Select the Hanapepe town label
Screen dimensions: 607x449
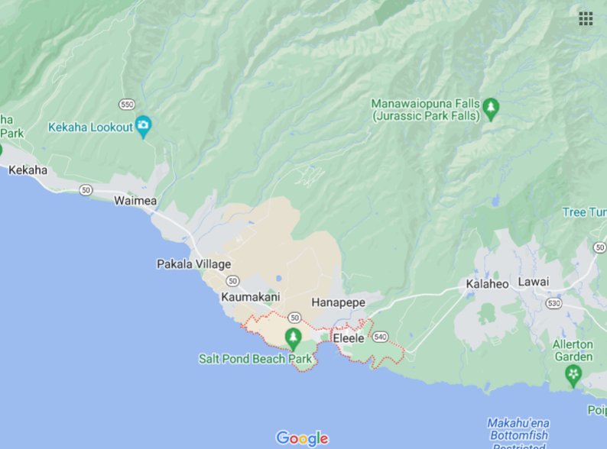(x=339, y=302)
